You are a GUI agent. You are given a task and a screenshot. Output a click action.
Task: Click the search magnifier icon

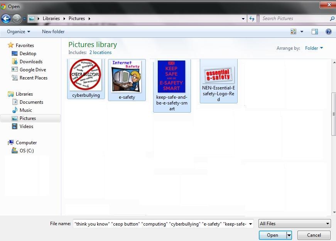coord(332,19)
